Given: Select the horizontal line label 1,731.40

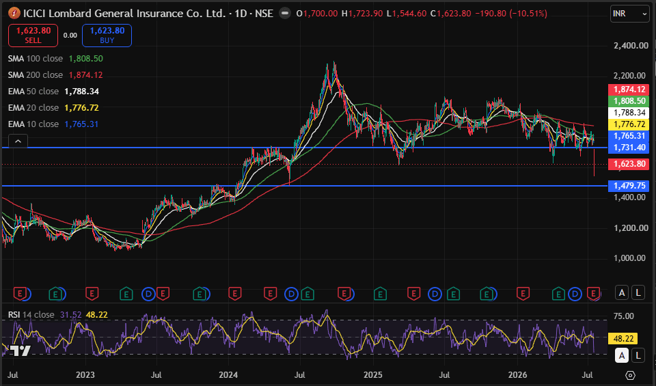Looking at the screenshot, I should [x=629, y=147].
